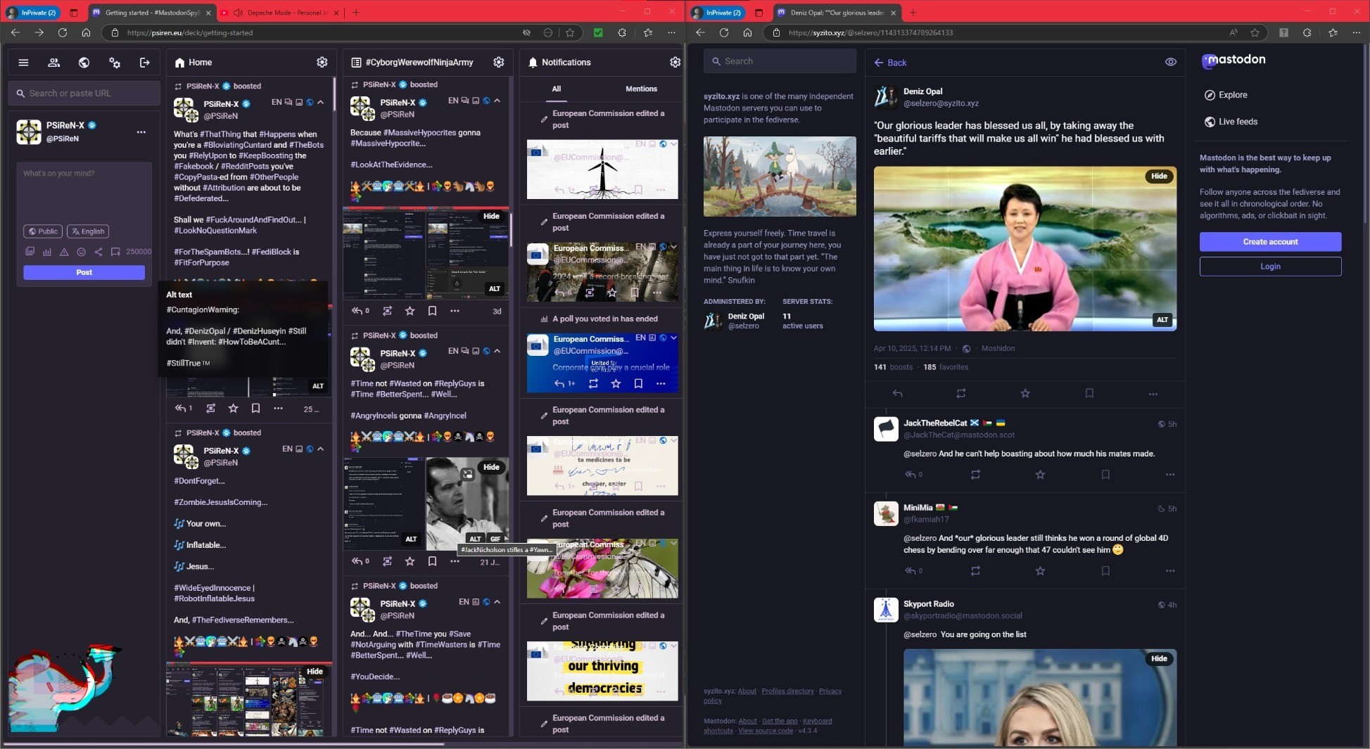Hide the Skyport Radio reply image

click(1159, 659)
